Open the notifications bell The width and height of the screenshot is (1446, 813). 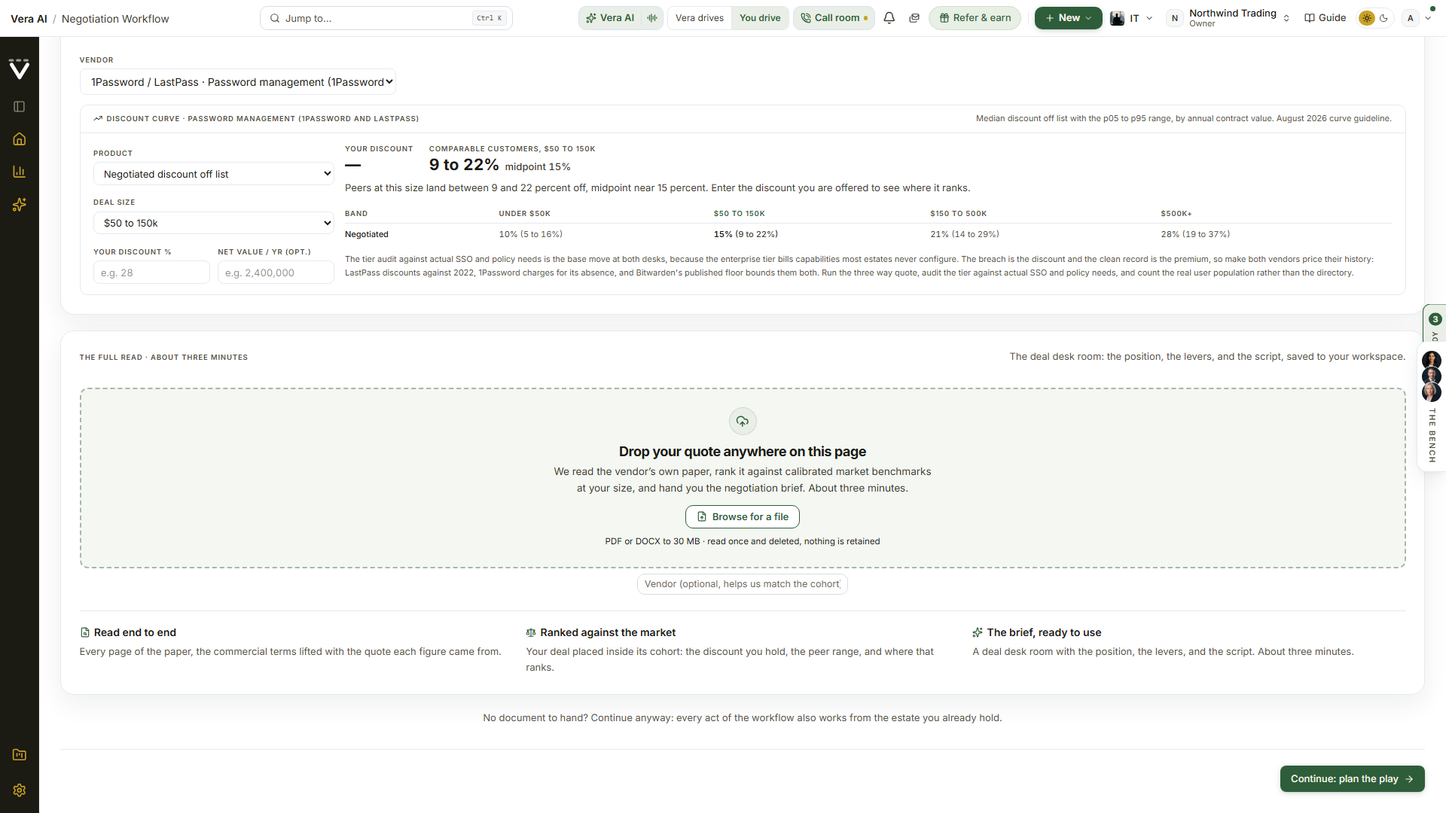(889, 18)
